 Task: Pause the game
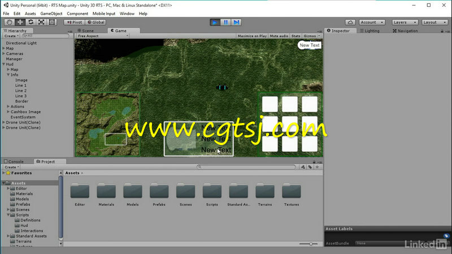click(x=225, y=22)
